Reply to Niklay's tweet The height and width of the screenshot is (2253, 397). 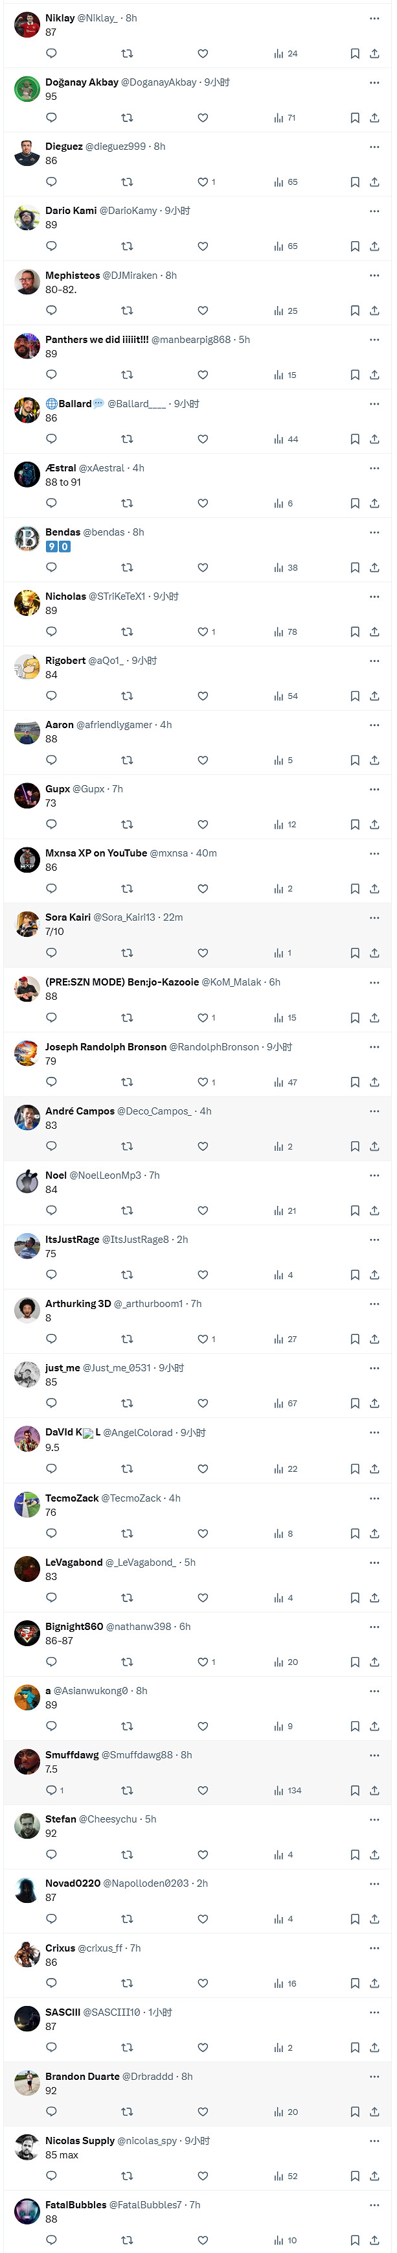click(x=51, y=53)
